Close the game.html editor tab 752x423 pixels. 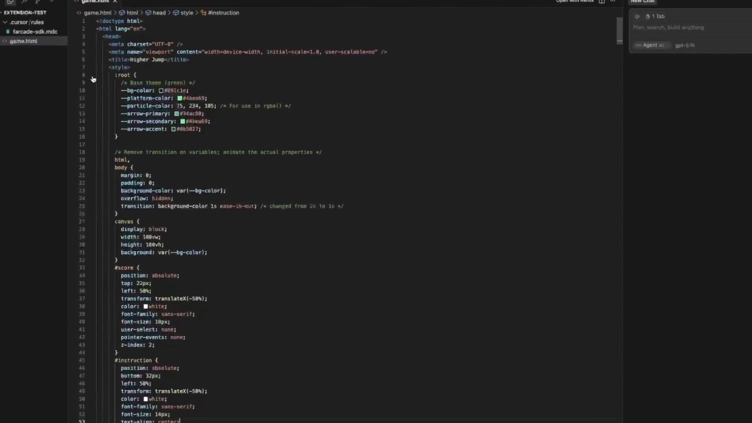click(115, 2)
